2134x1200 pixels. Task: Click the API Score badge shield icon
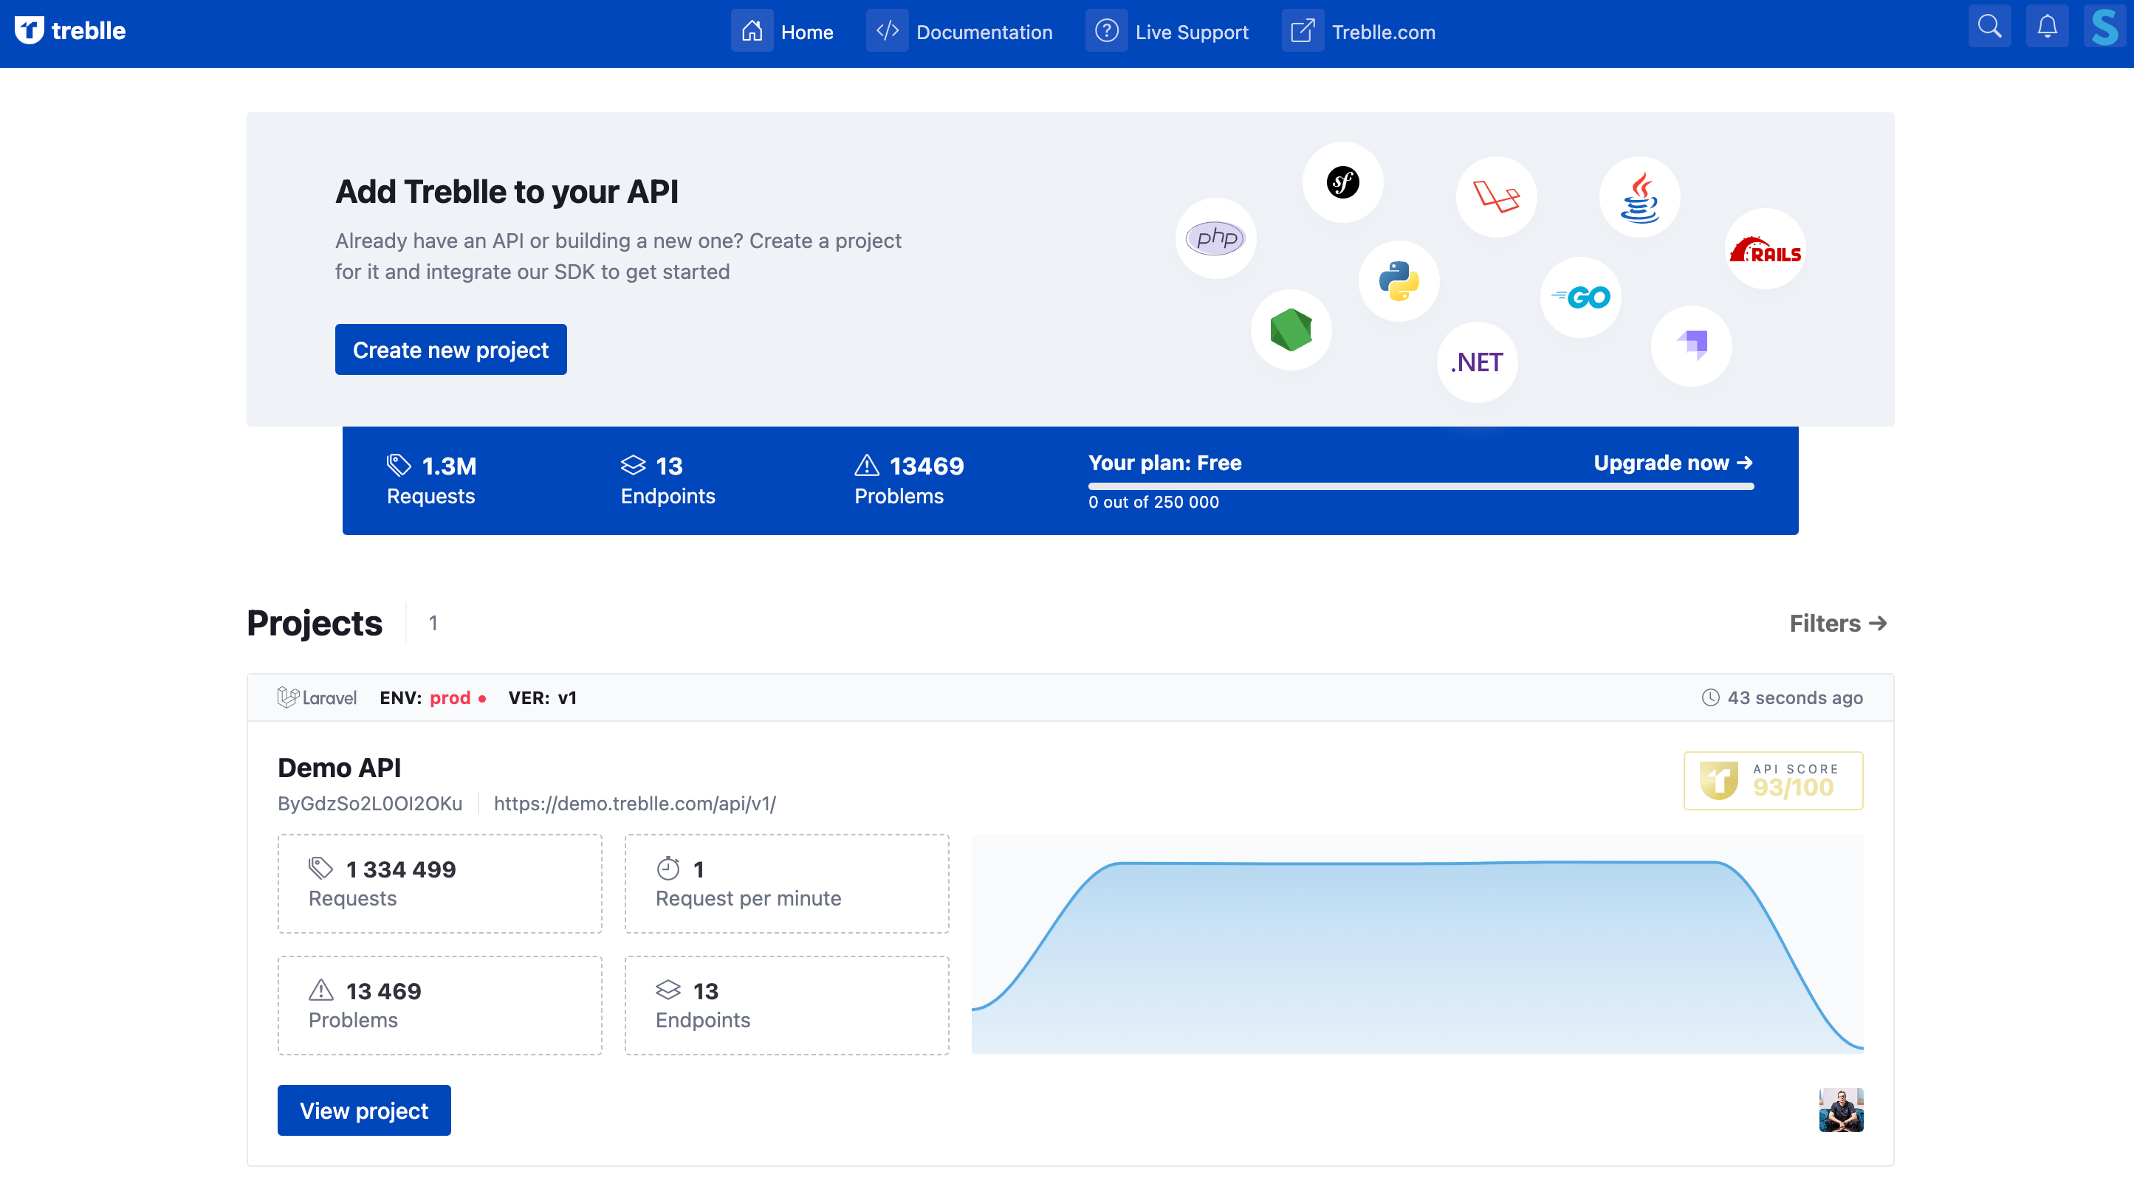point(1719,780)
